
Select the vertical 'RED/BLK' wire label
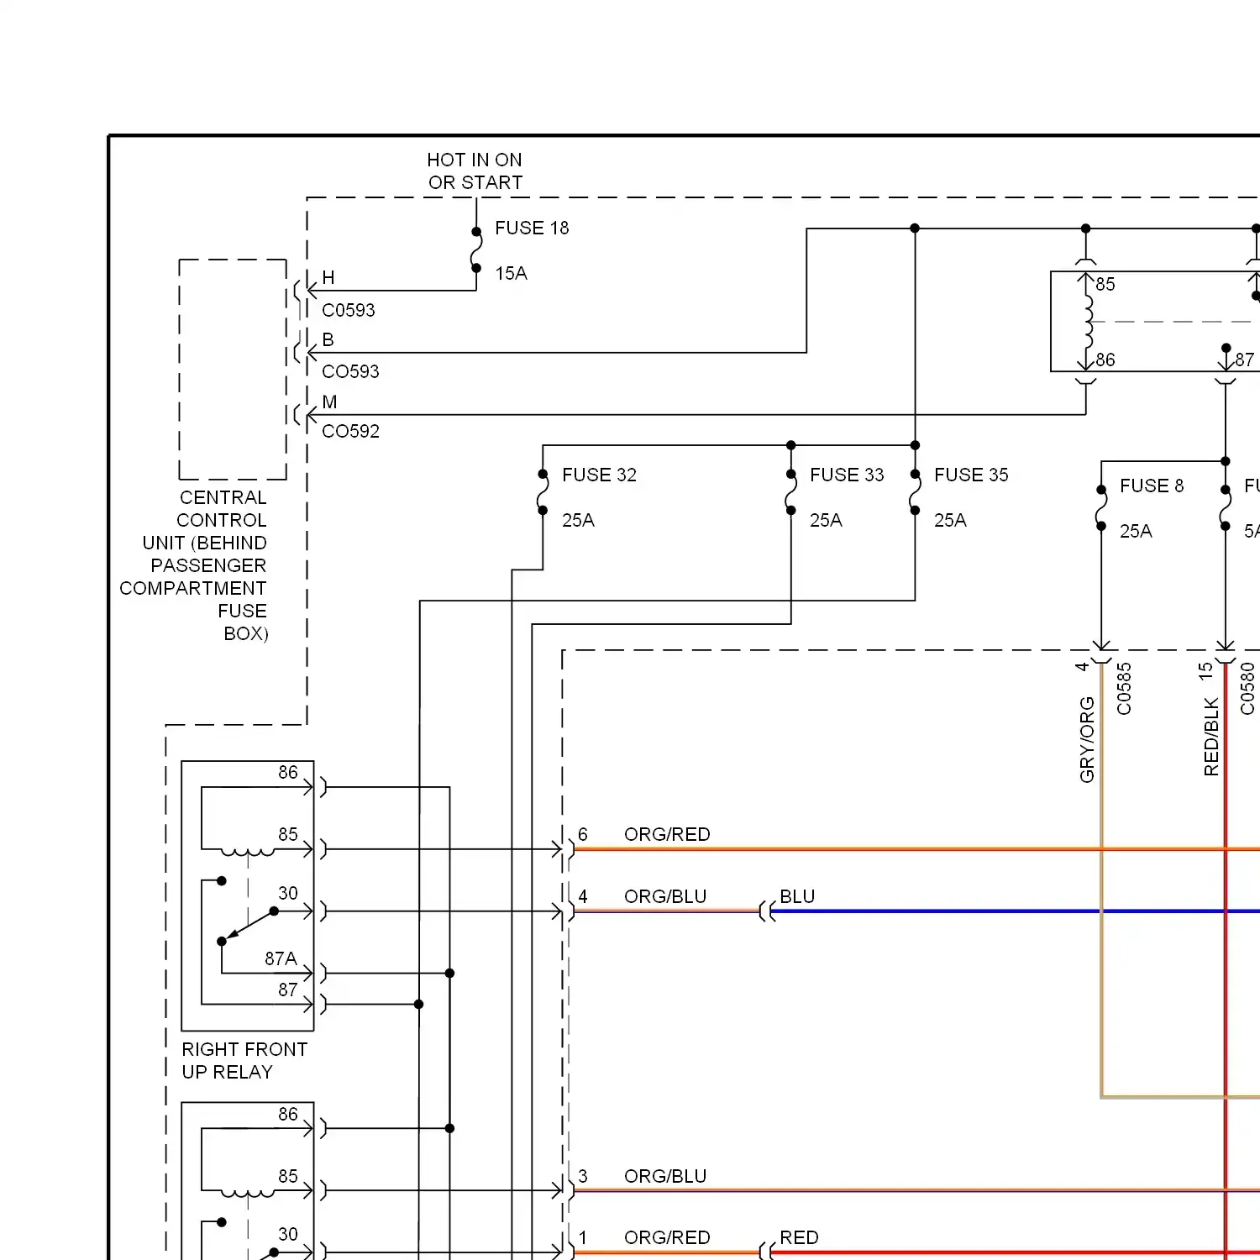pyautogui.click(x=1211, y=737)
